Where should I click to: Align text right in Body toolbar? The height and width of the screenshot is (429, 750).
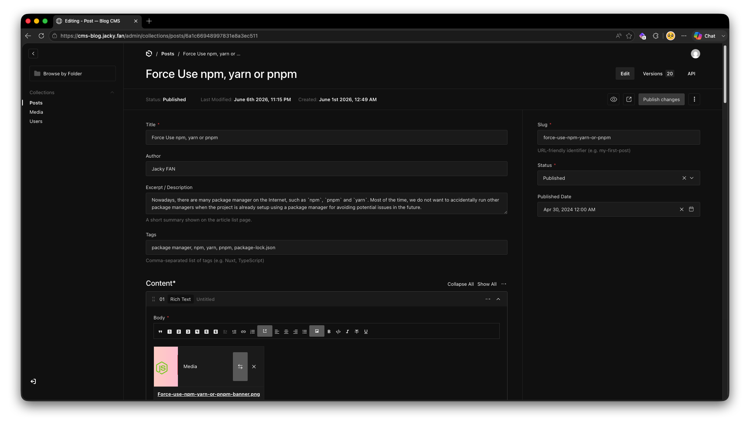pos(295,332)
